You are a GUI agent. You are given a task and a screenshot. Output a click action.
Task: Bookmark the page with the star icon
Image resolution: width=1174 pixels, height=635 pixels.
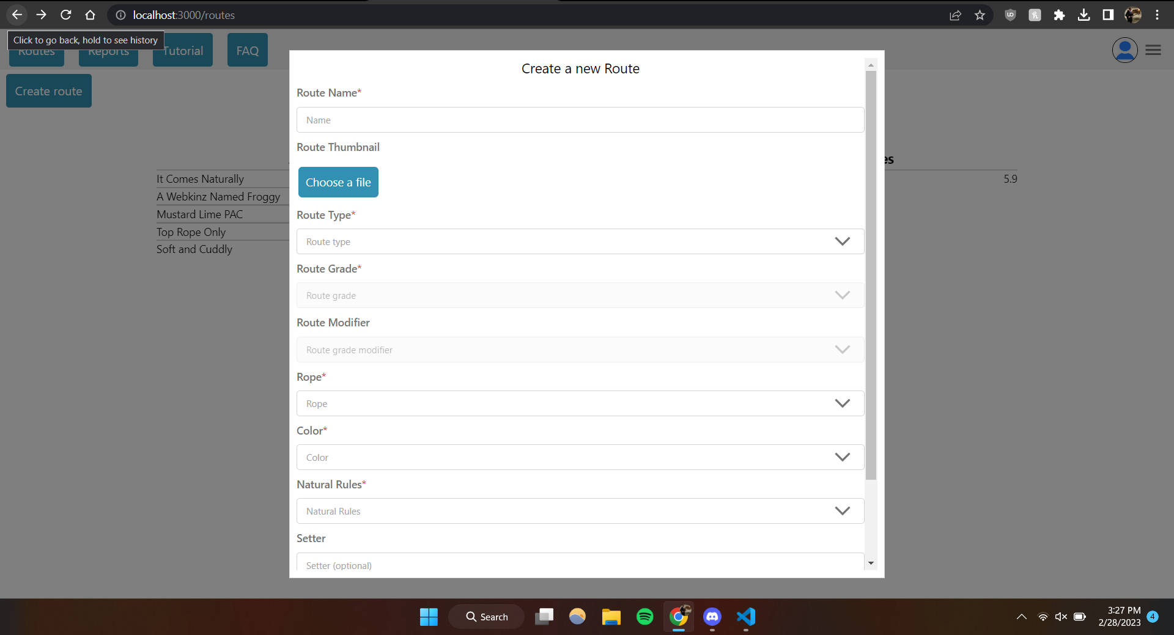pos(980,15)
